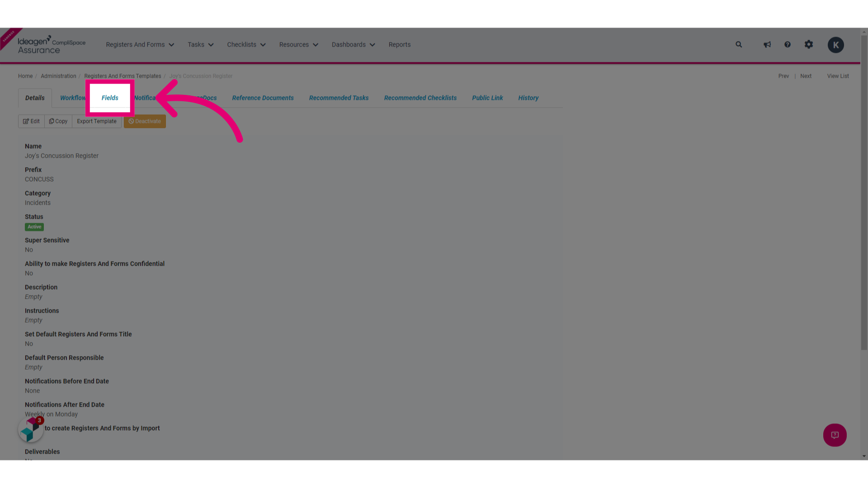Open the help question mark icon
The height and width of the screenshot is (488, 868).
(x=788, y=44)
